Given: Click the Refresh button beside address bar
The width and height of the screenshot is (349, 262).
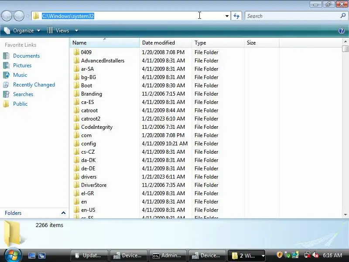Looking at the screenshot, I should pyautogui.click(x=236, y=16).
